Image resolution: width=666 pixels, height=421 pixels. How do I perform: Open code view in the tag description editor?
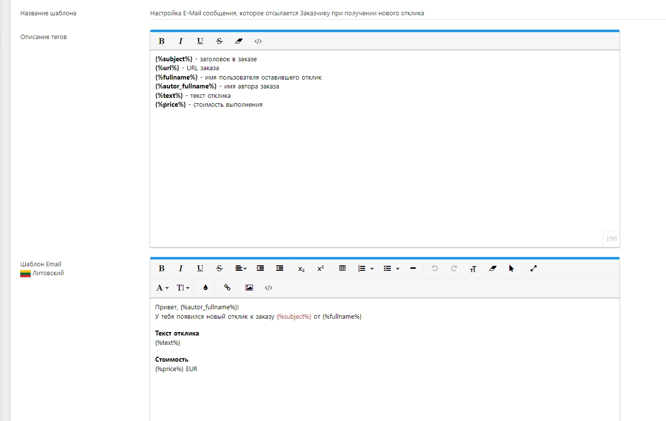258,41
